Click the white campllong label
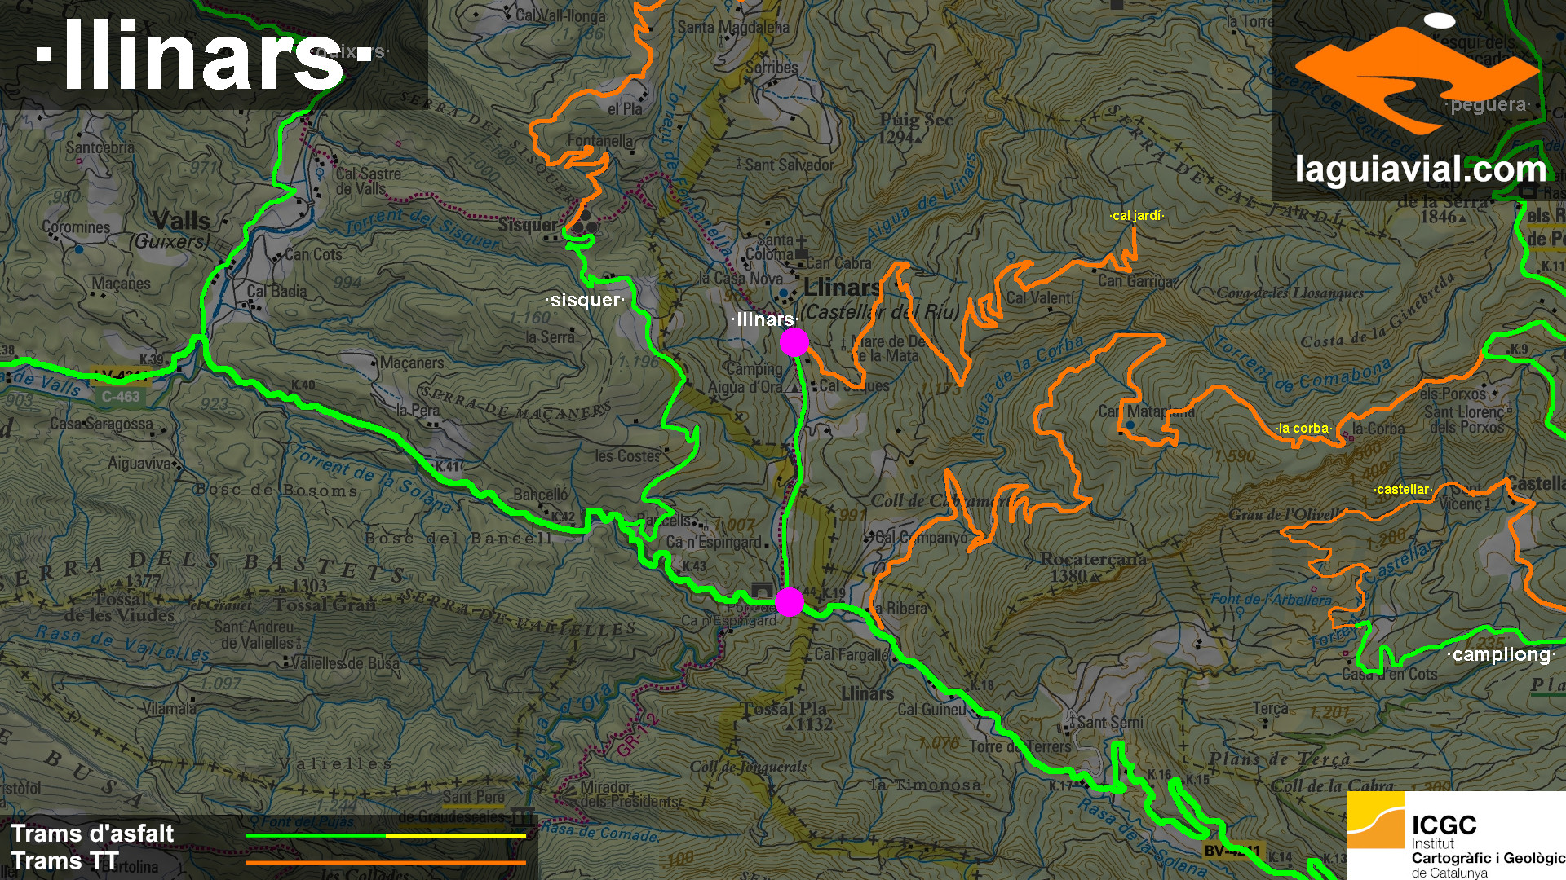The height and width of the screenshot is (880, 1566). click(1501, 654)
